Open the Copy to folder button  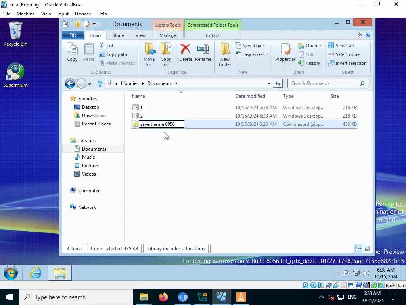click(x=166, y=54)
